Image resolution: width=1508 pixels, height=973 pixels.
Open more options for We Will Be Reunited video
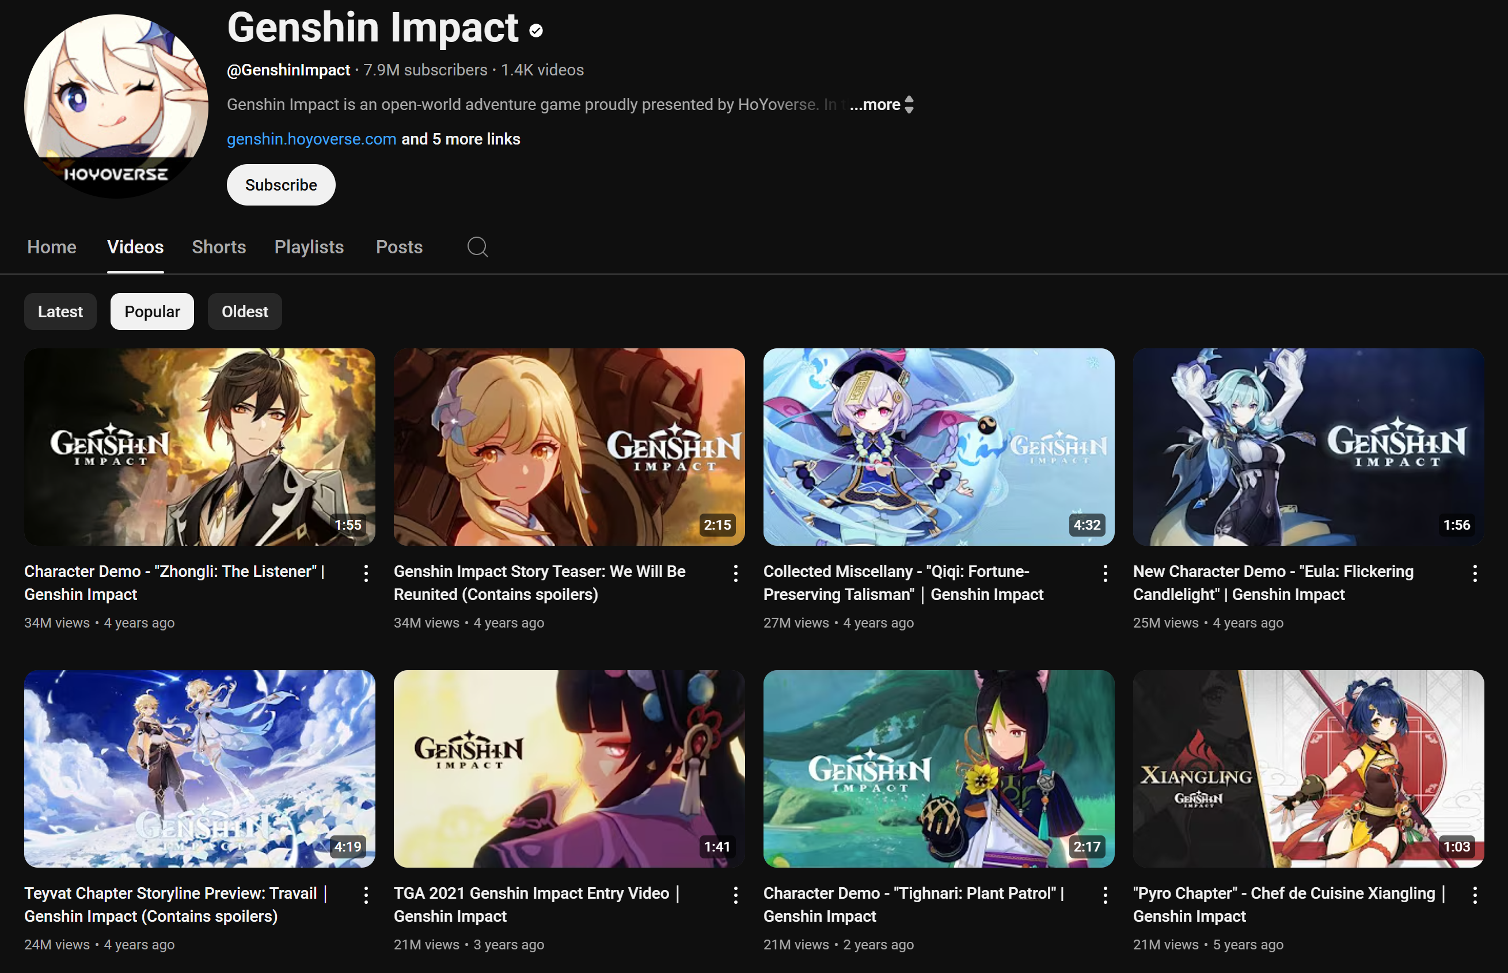click(735, 573)
